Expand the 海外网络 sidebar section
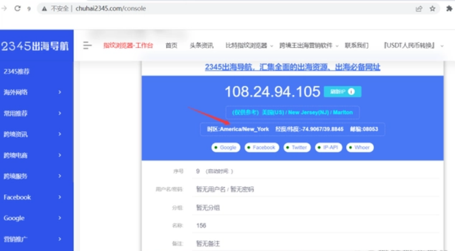This screenshot has width=455, height=251. [33, 92]
